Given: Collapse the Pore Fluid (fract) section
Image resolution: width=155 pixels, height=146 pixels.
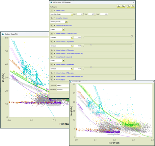Looking at the screenshot, I should pos(55,80).
